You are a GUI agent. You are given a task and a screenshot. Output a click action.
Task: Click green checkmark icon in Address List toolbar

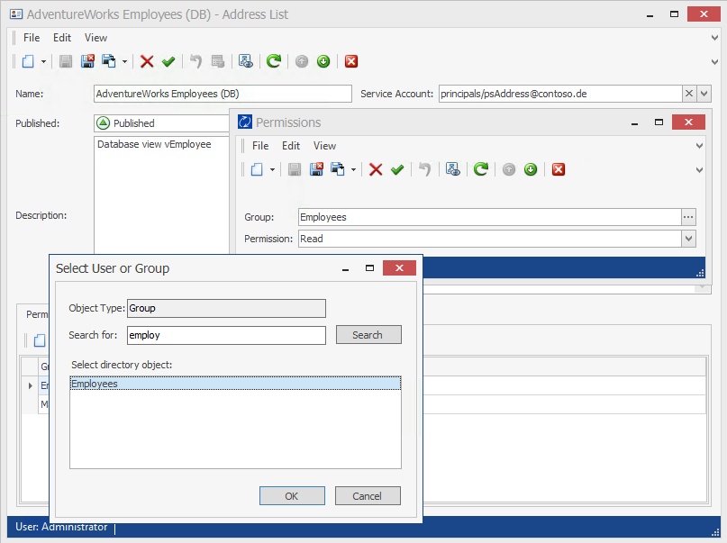(168, 61)
